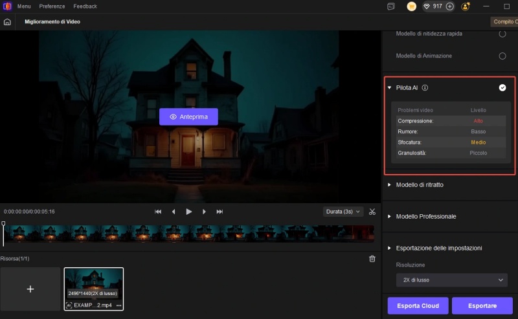The image size is (518, 319).
Task: Click the Anteprima preview button
Action: tap(188, 116)
